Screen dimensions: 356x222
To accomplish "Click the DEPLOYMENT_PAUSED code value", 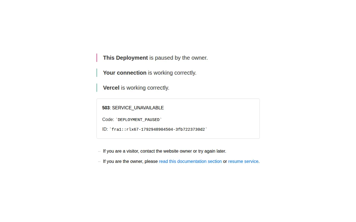I will coord(139,120).
